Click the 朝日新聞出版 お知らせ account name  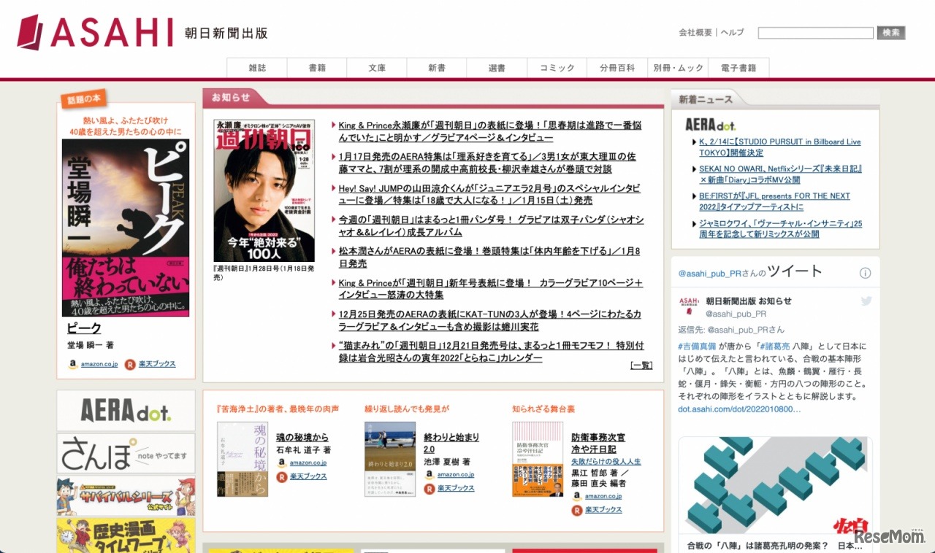(x=749, y=301)
